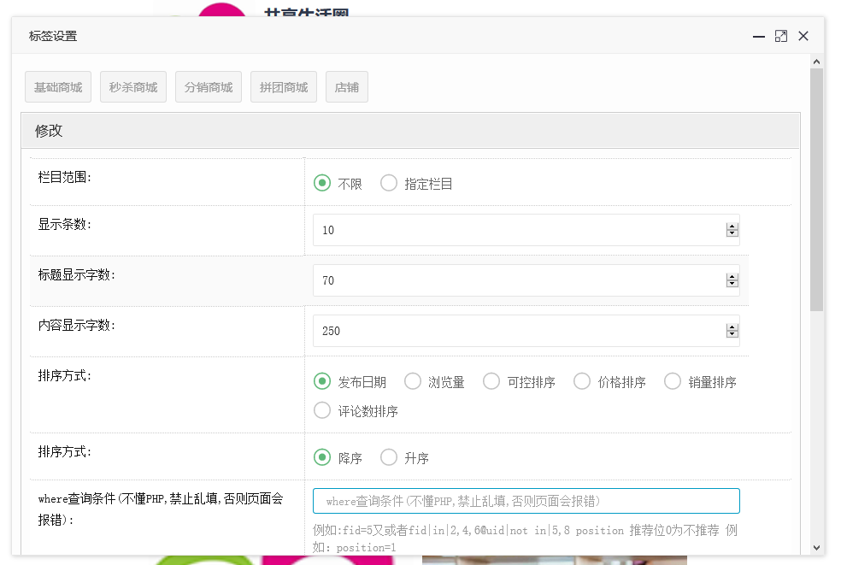
Task: Minimize the 标签设置 dialog
Action: (758, 36)
